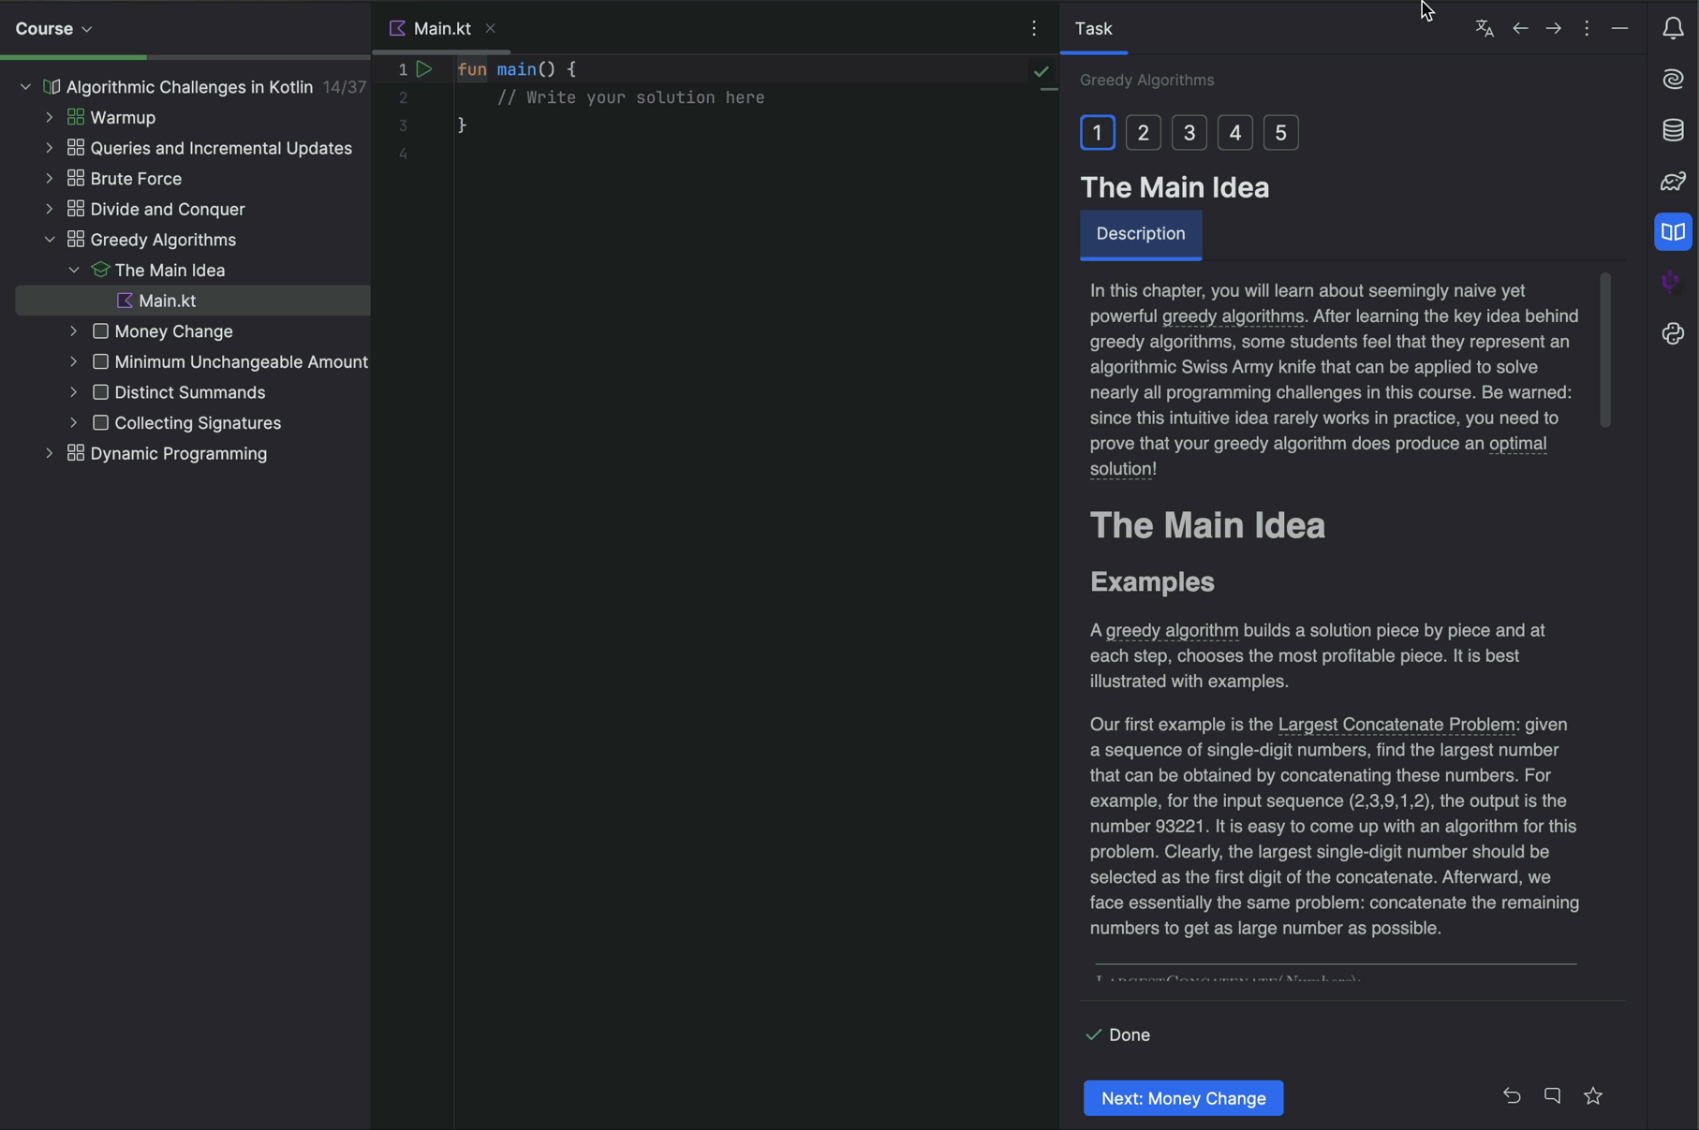Expand the Distinct Summands task
This screenshot has height=1130, width=1699.
74,392
